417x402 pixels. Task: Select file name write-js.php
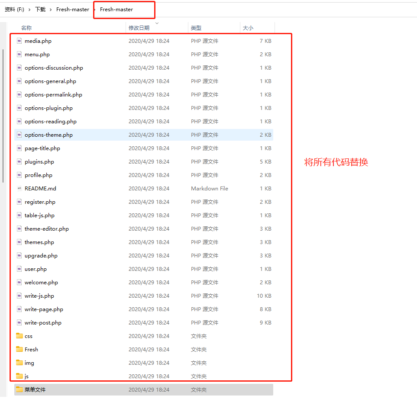coord(39,296)
